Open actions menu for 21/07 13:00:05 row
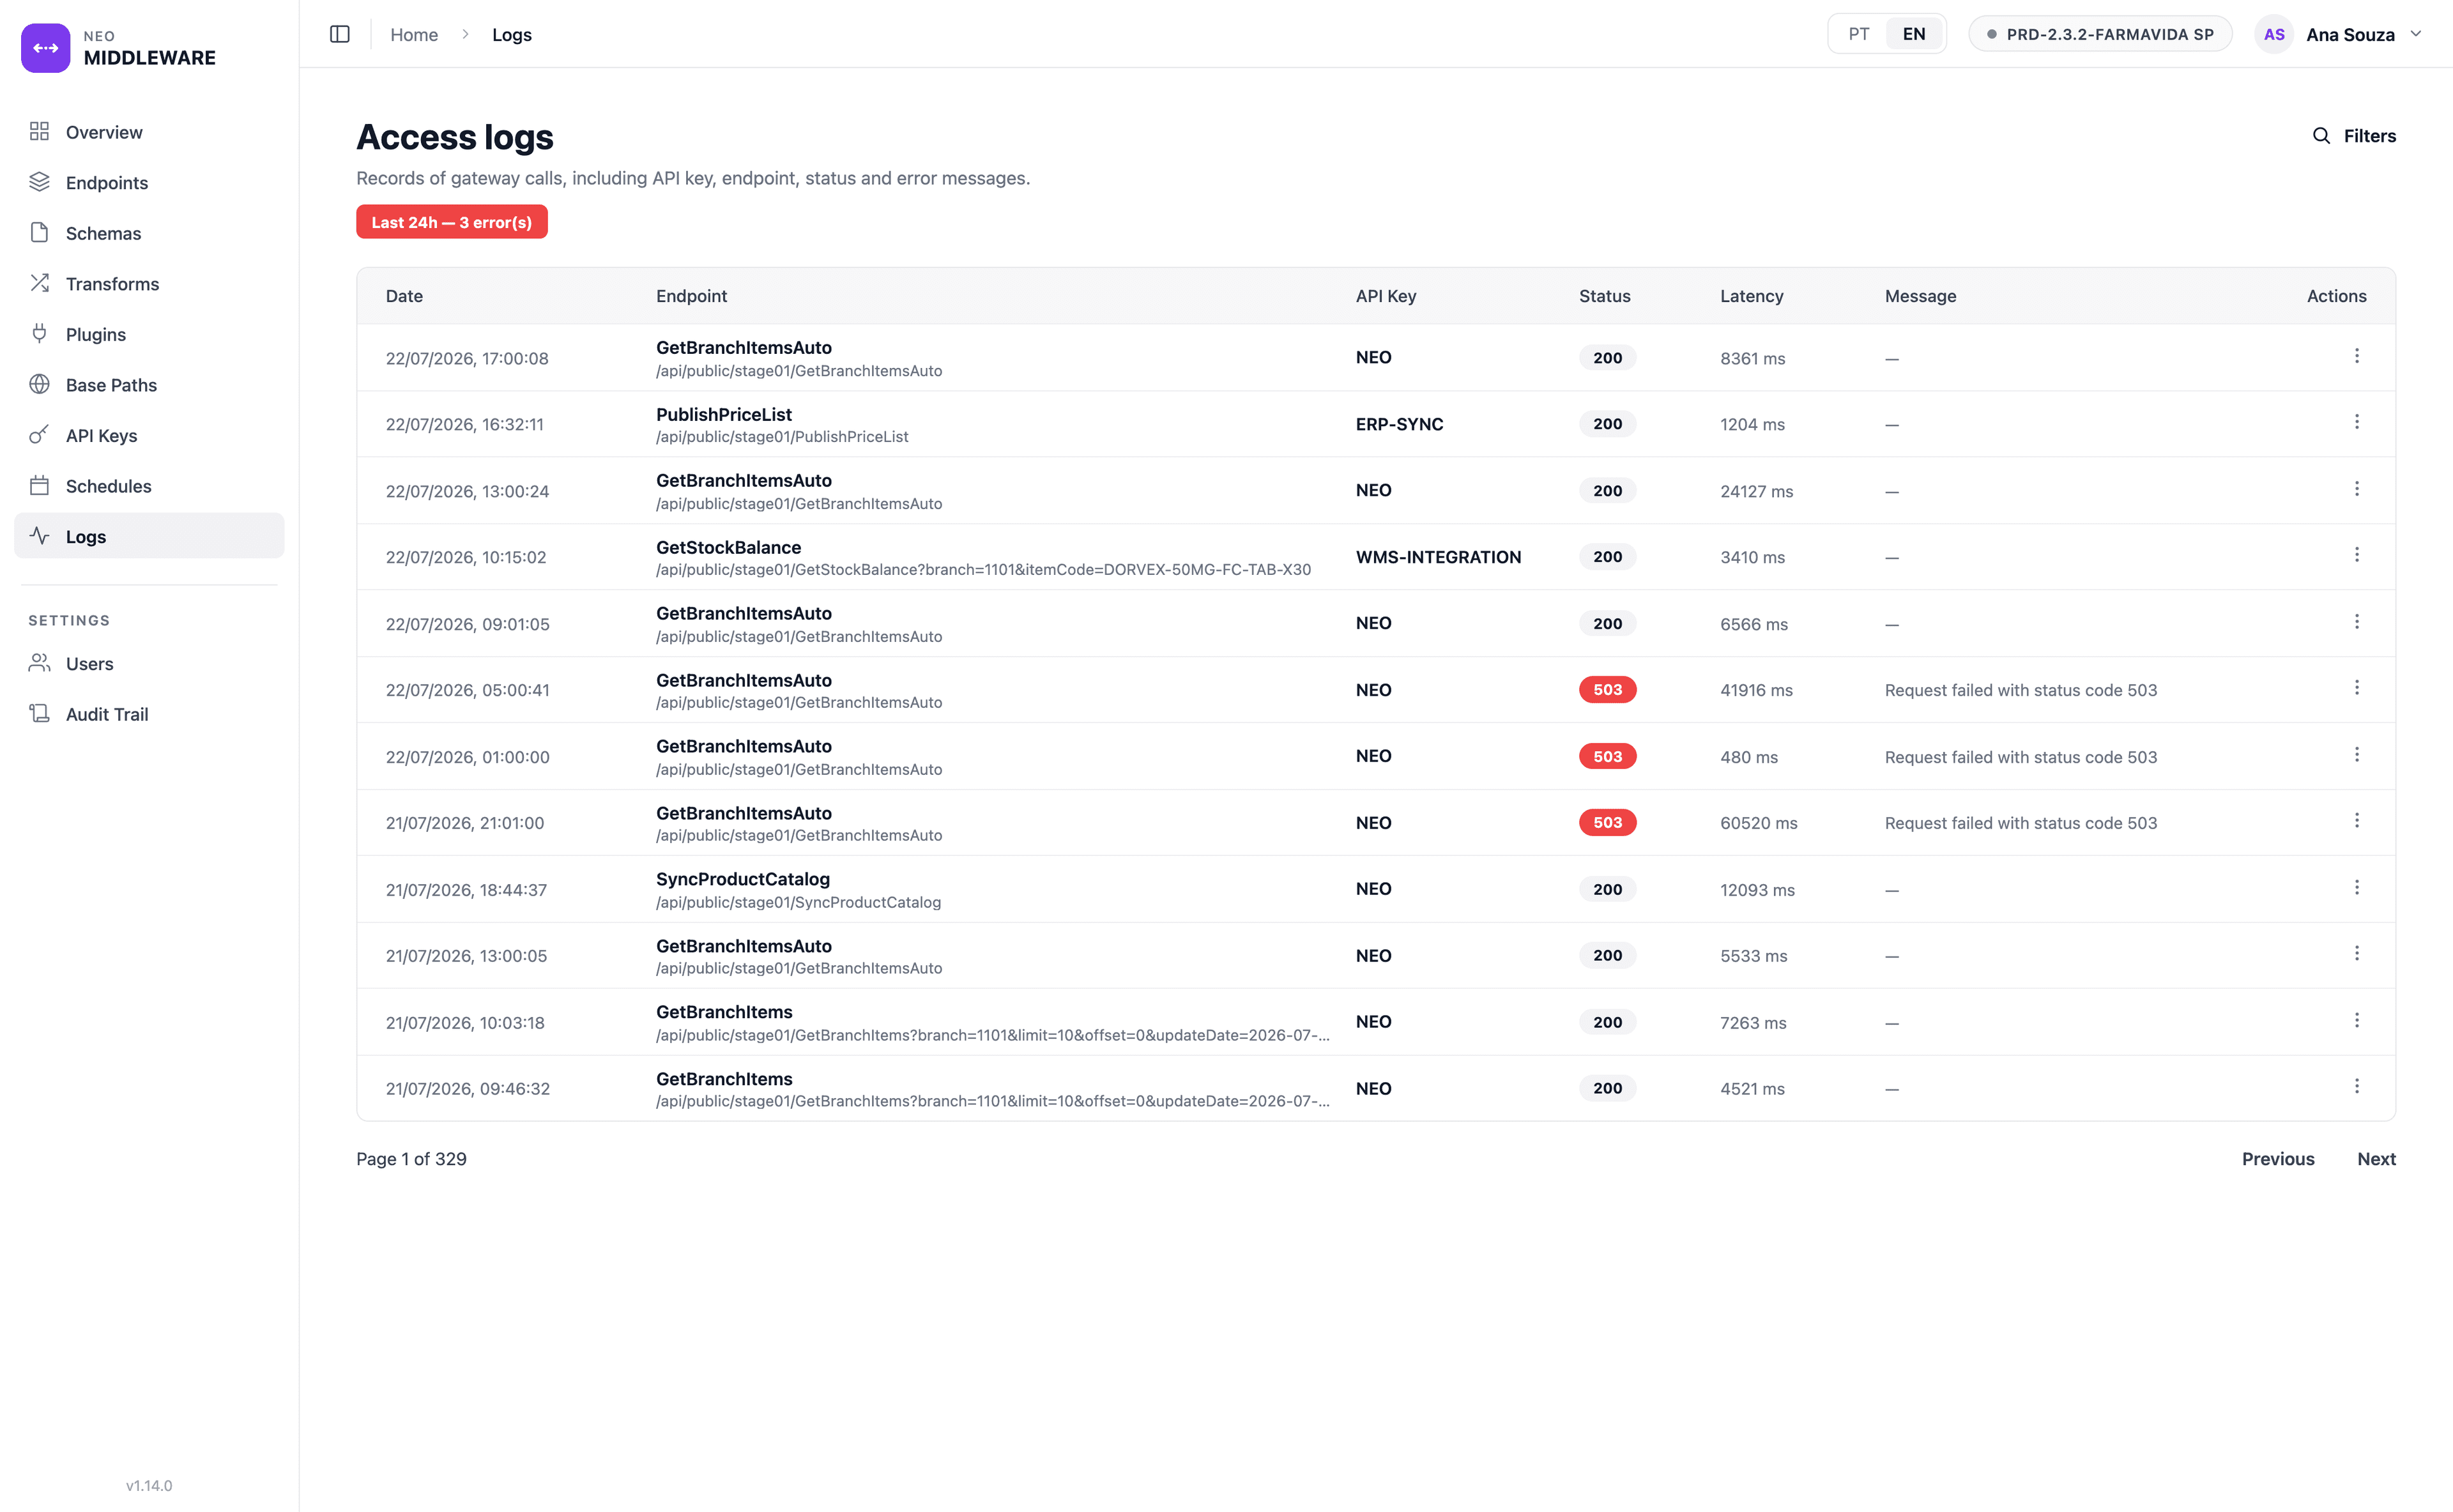Image resolution: width=2453 pixels, height=1512 pixels. (x=2357, y=954)
